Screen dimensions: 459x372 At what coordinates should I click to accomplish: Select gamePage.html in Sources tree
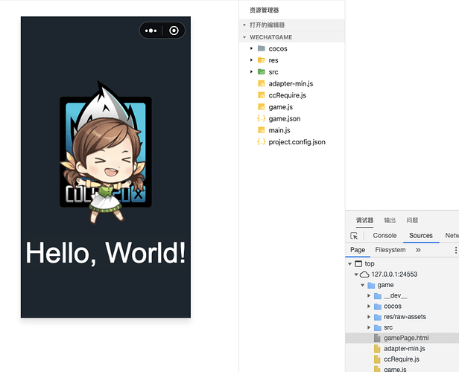pyautogui.click(x=406, y=338)
